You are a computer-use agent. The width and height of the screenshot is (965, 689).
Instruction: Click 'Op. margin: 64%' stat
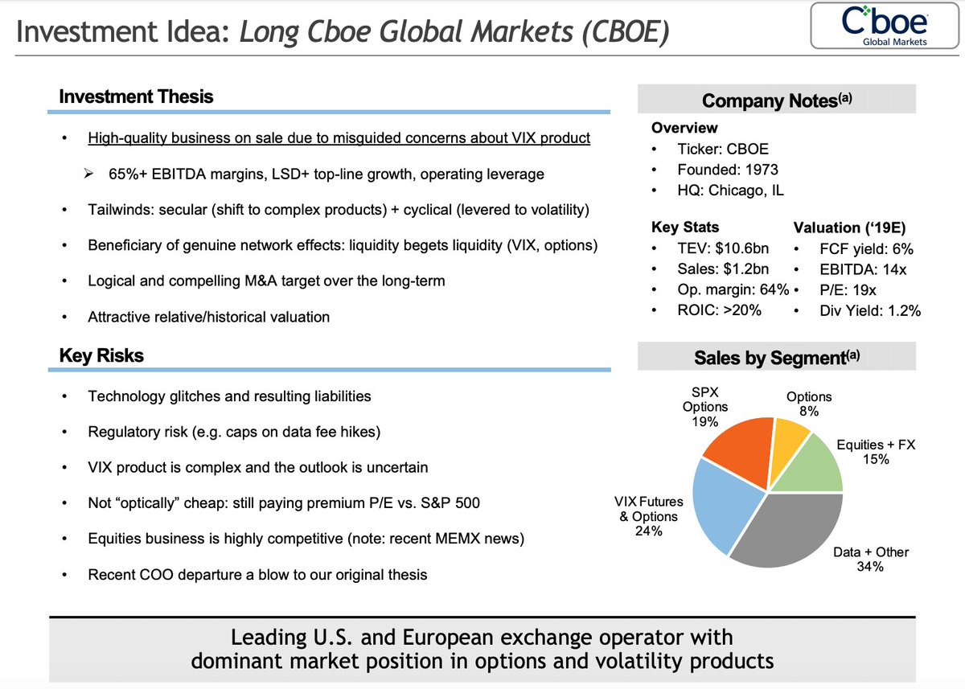point(733,290)
